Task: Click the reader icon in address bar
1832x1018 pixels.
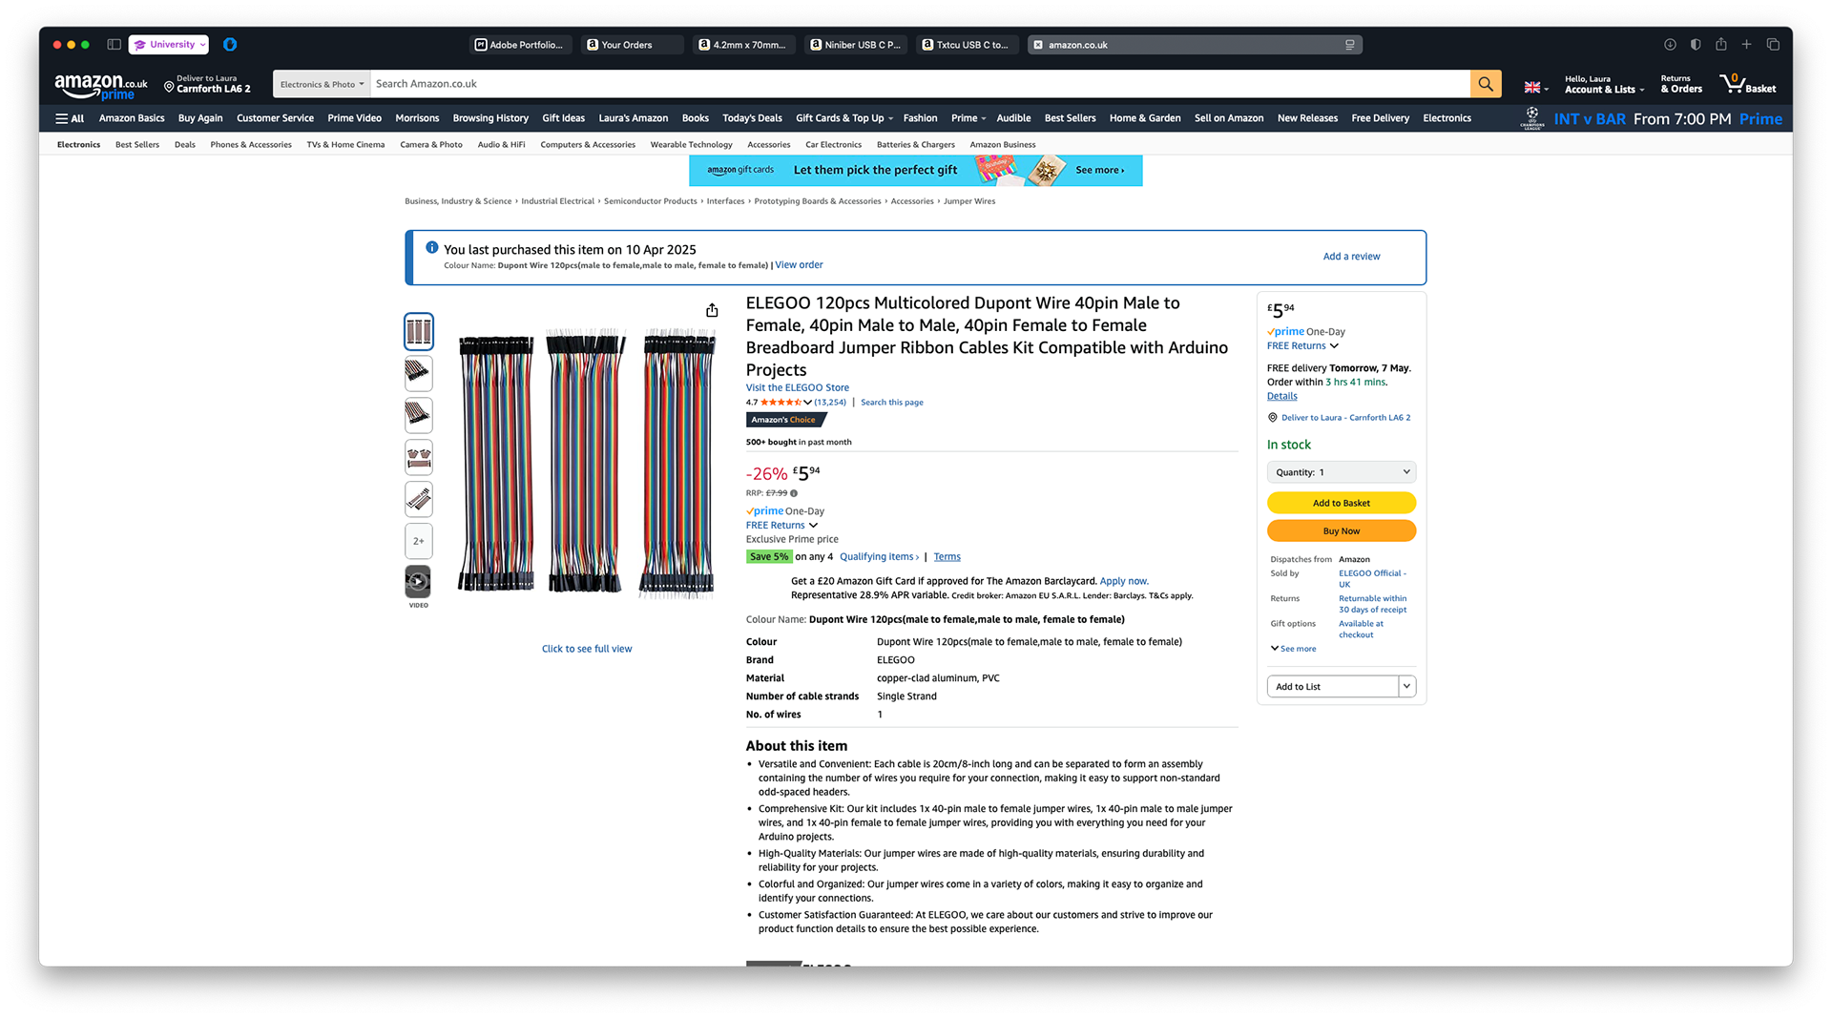Action: point(1349,45)
